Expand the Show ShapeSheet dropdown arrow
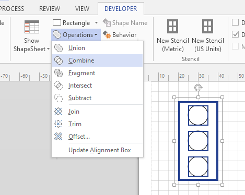The width and height of the screenshot is (245, 195). click(x=48, y=49)
